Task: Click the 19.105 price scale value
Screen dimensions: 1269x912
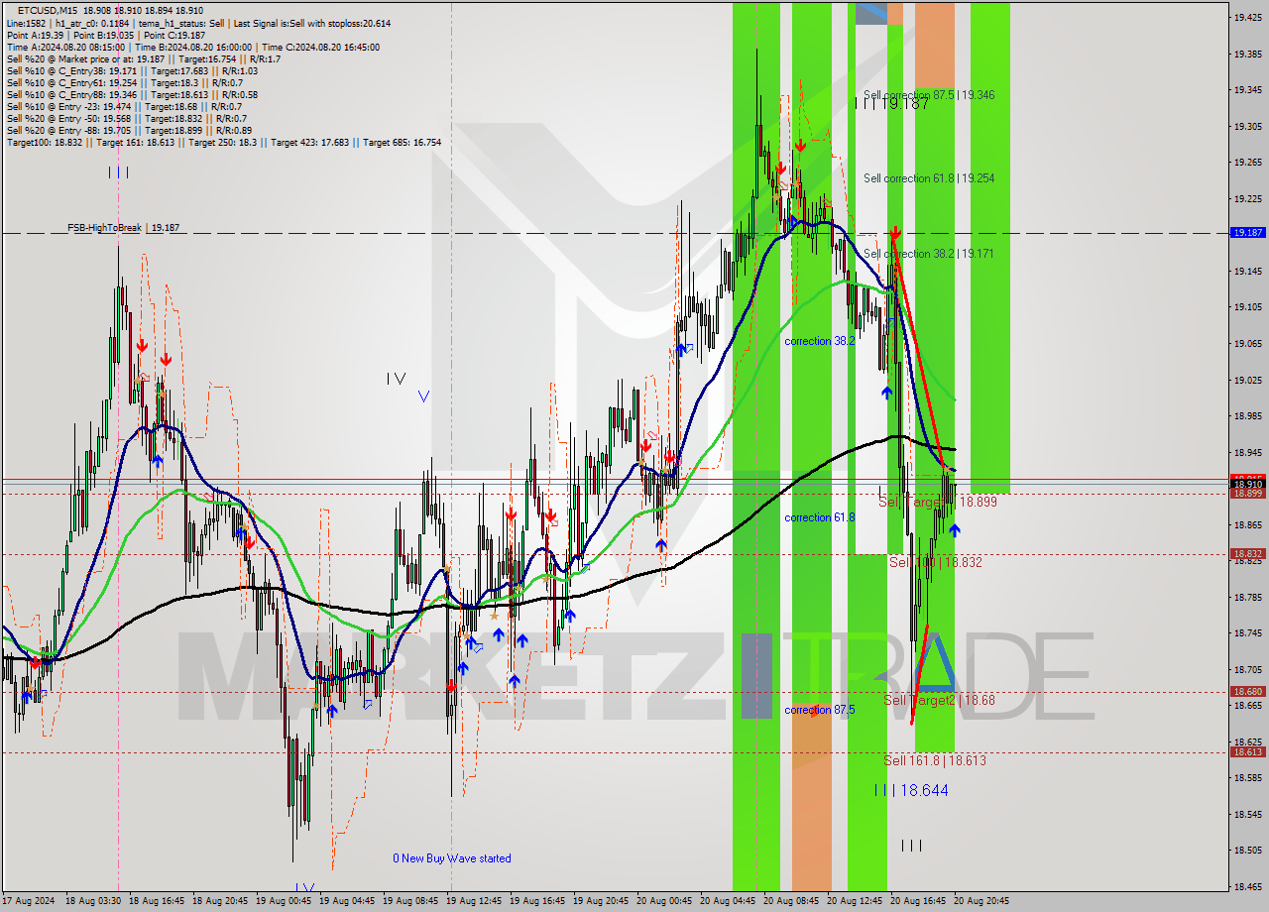Action: click(x=1247, y=306)
